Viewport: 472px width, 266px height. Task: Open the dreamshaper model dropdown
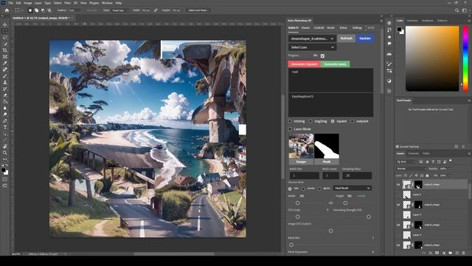point(313,38)
